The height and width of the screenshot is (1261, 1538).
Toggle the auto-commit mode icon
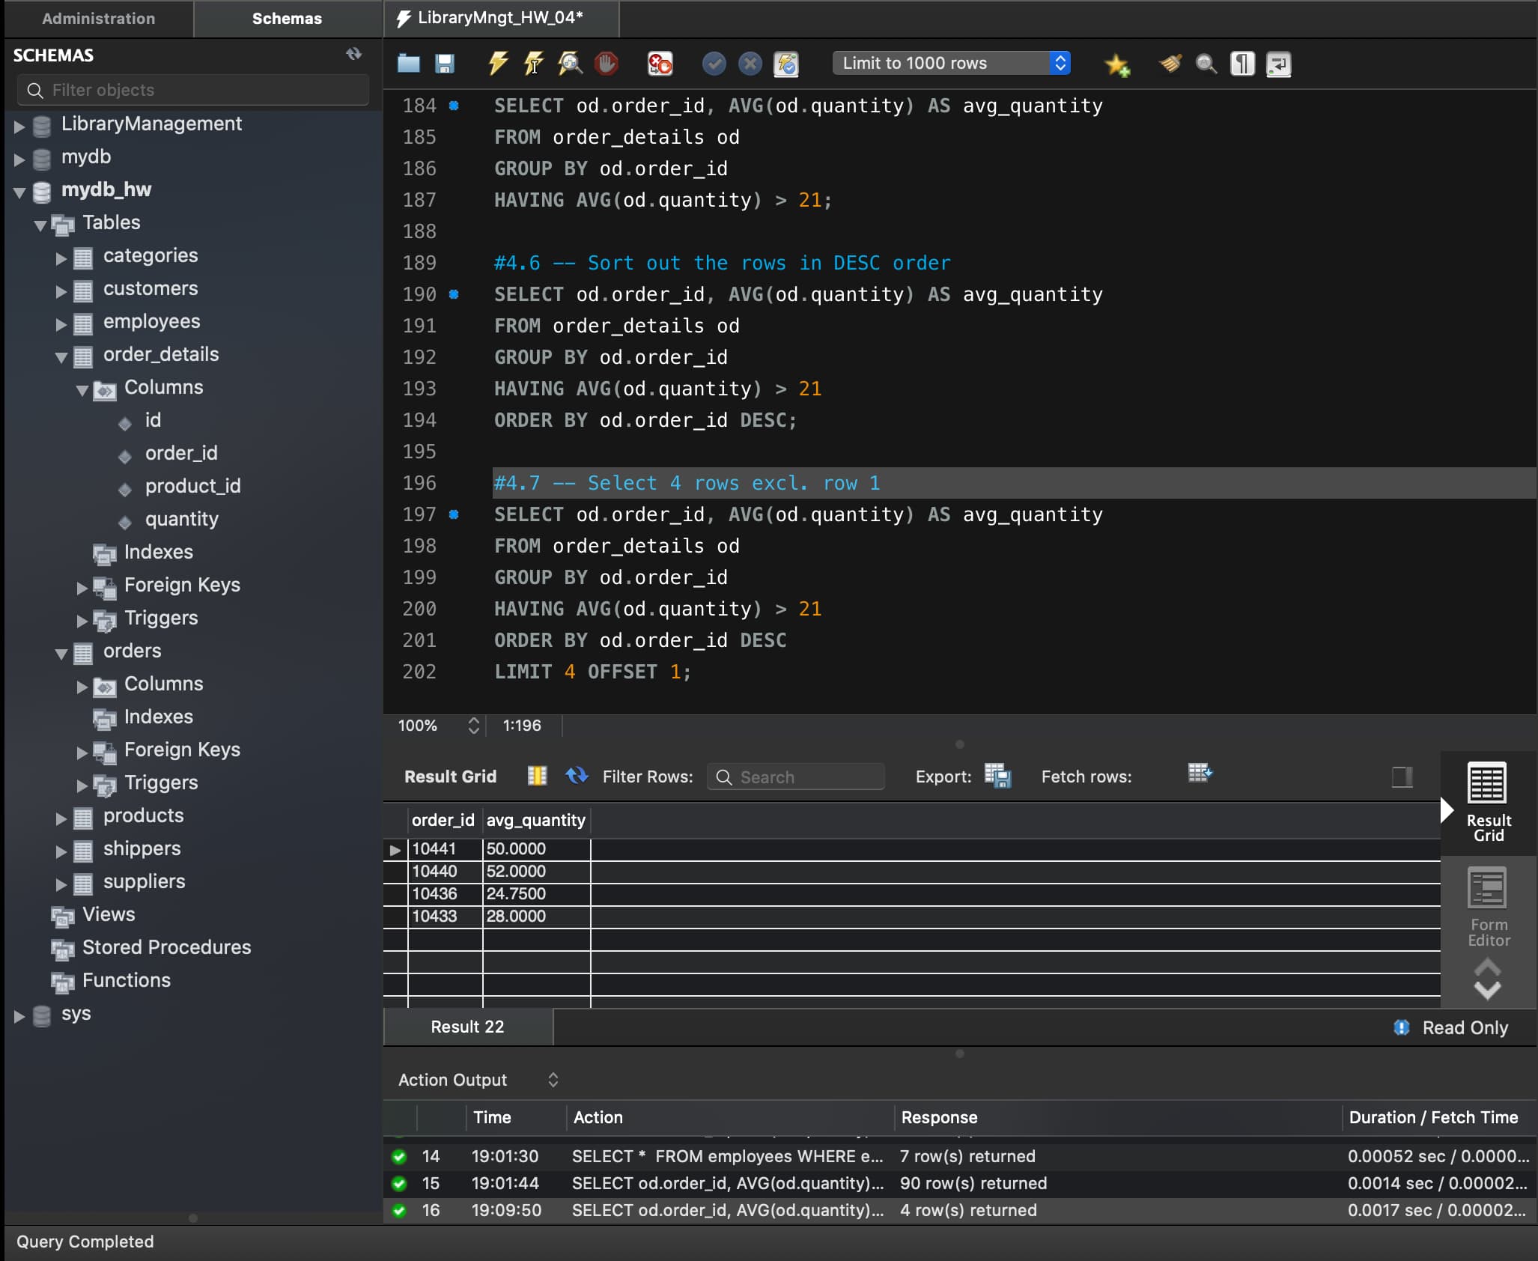[786, 64]
